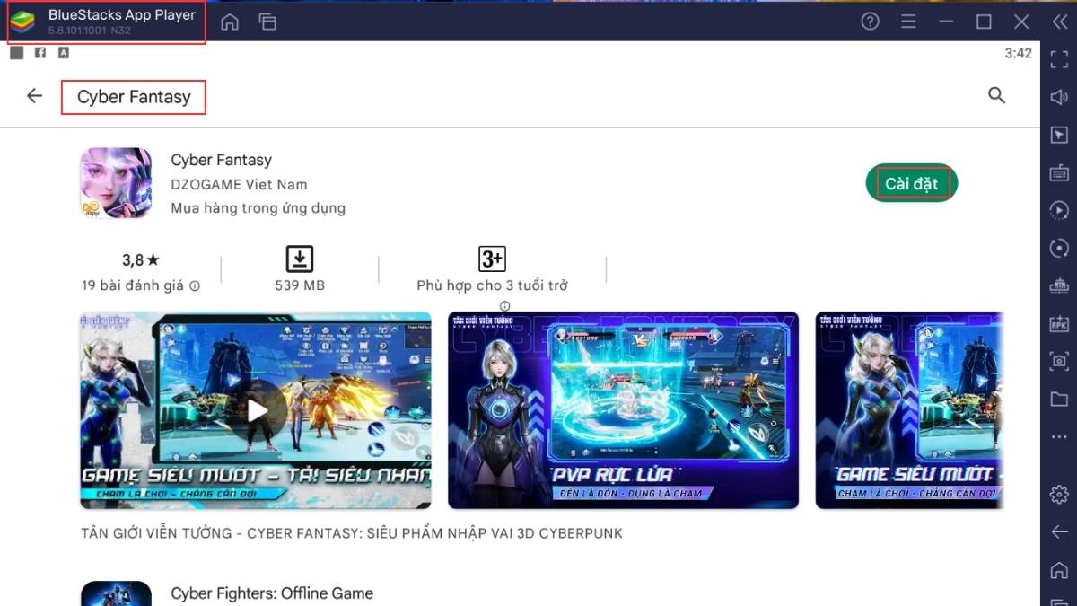Open Cyber Fighters: Offline Game listing

click(272, 593)
